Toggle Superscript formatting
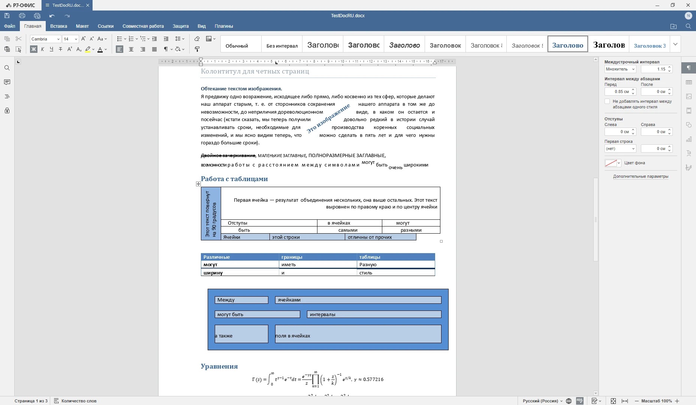This screenshot has height=405, width=696. click(69, 49)
